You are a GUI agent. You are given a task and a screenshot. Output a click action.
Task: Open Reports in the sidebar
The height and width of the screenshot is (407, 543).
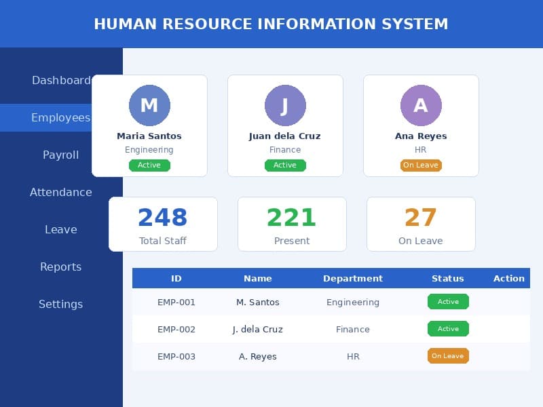click(x=61, y=267)
